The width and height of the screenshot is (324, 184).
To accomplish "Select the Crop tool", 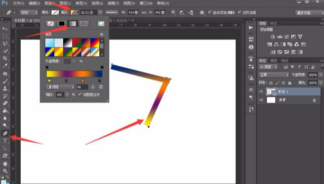I will click(x=5, y=58).
